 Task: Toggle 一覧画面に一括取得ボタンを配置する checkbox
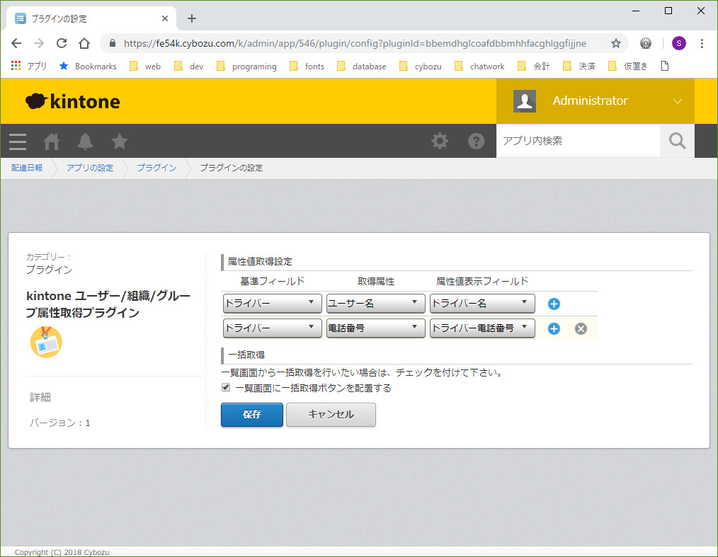pyautogui.click(x=226, y=388)
